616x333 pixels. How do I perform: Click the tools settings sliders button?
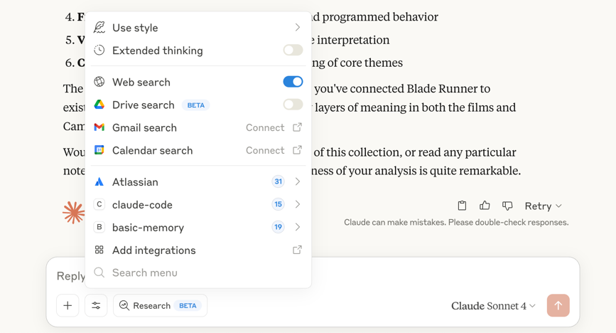(x=96, y=305)
